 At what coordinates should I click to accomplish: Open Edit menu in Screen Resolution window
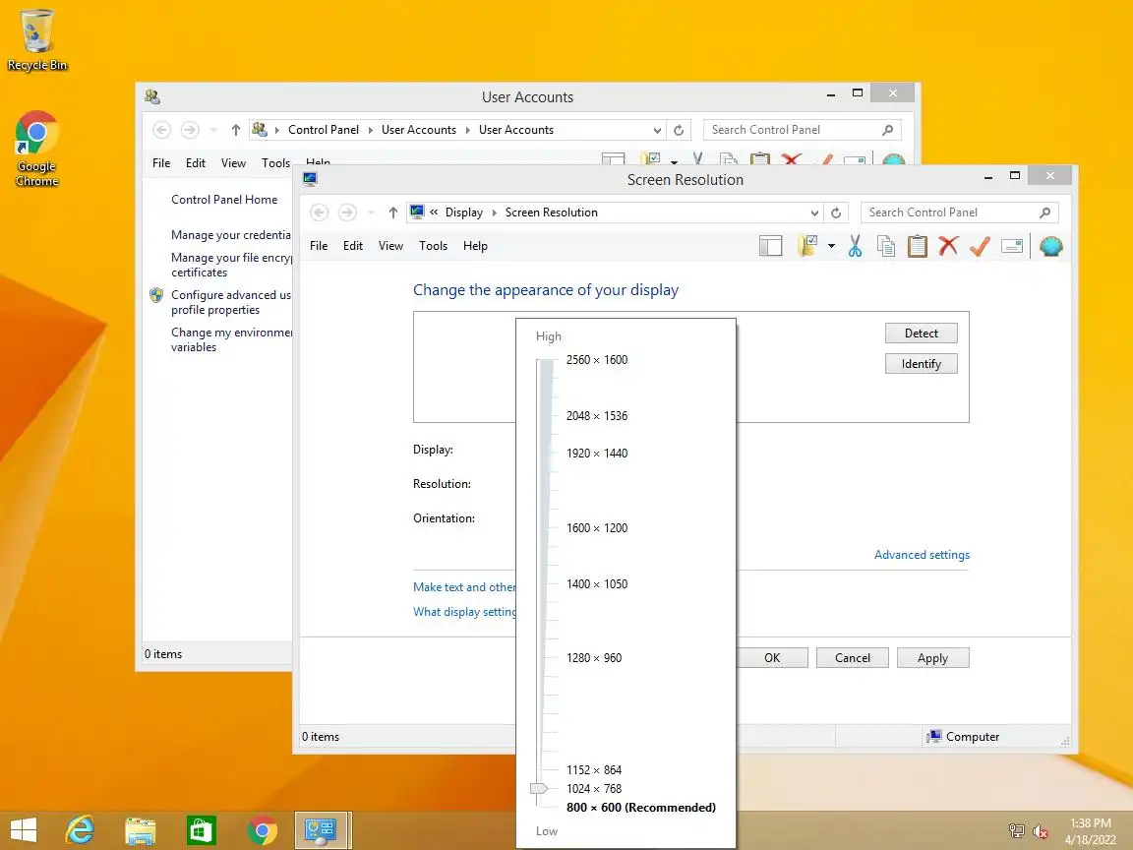(x=353, y=246)
